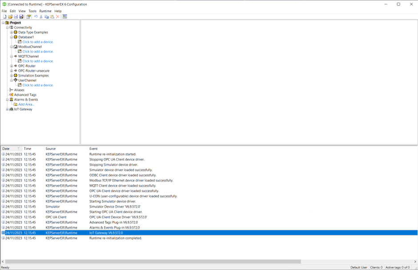Click the Paste clipboard toolbar icon
The width and height of the screenshot is (418, 270).
tap(52, 16)
